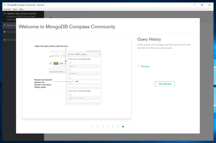
Task: Open the Help menu
Action: (21, 9)
